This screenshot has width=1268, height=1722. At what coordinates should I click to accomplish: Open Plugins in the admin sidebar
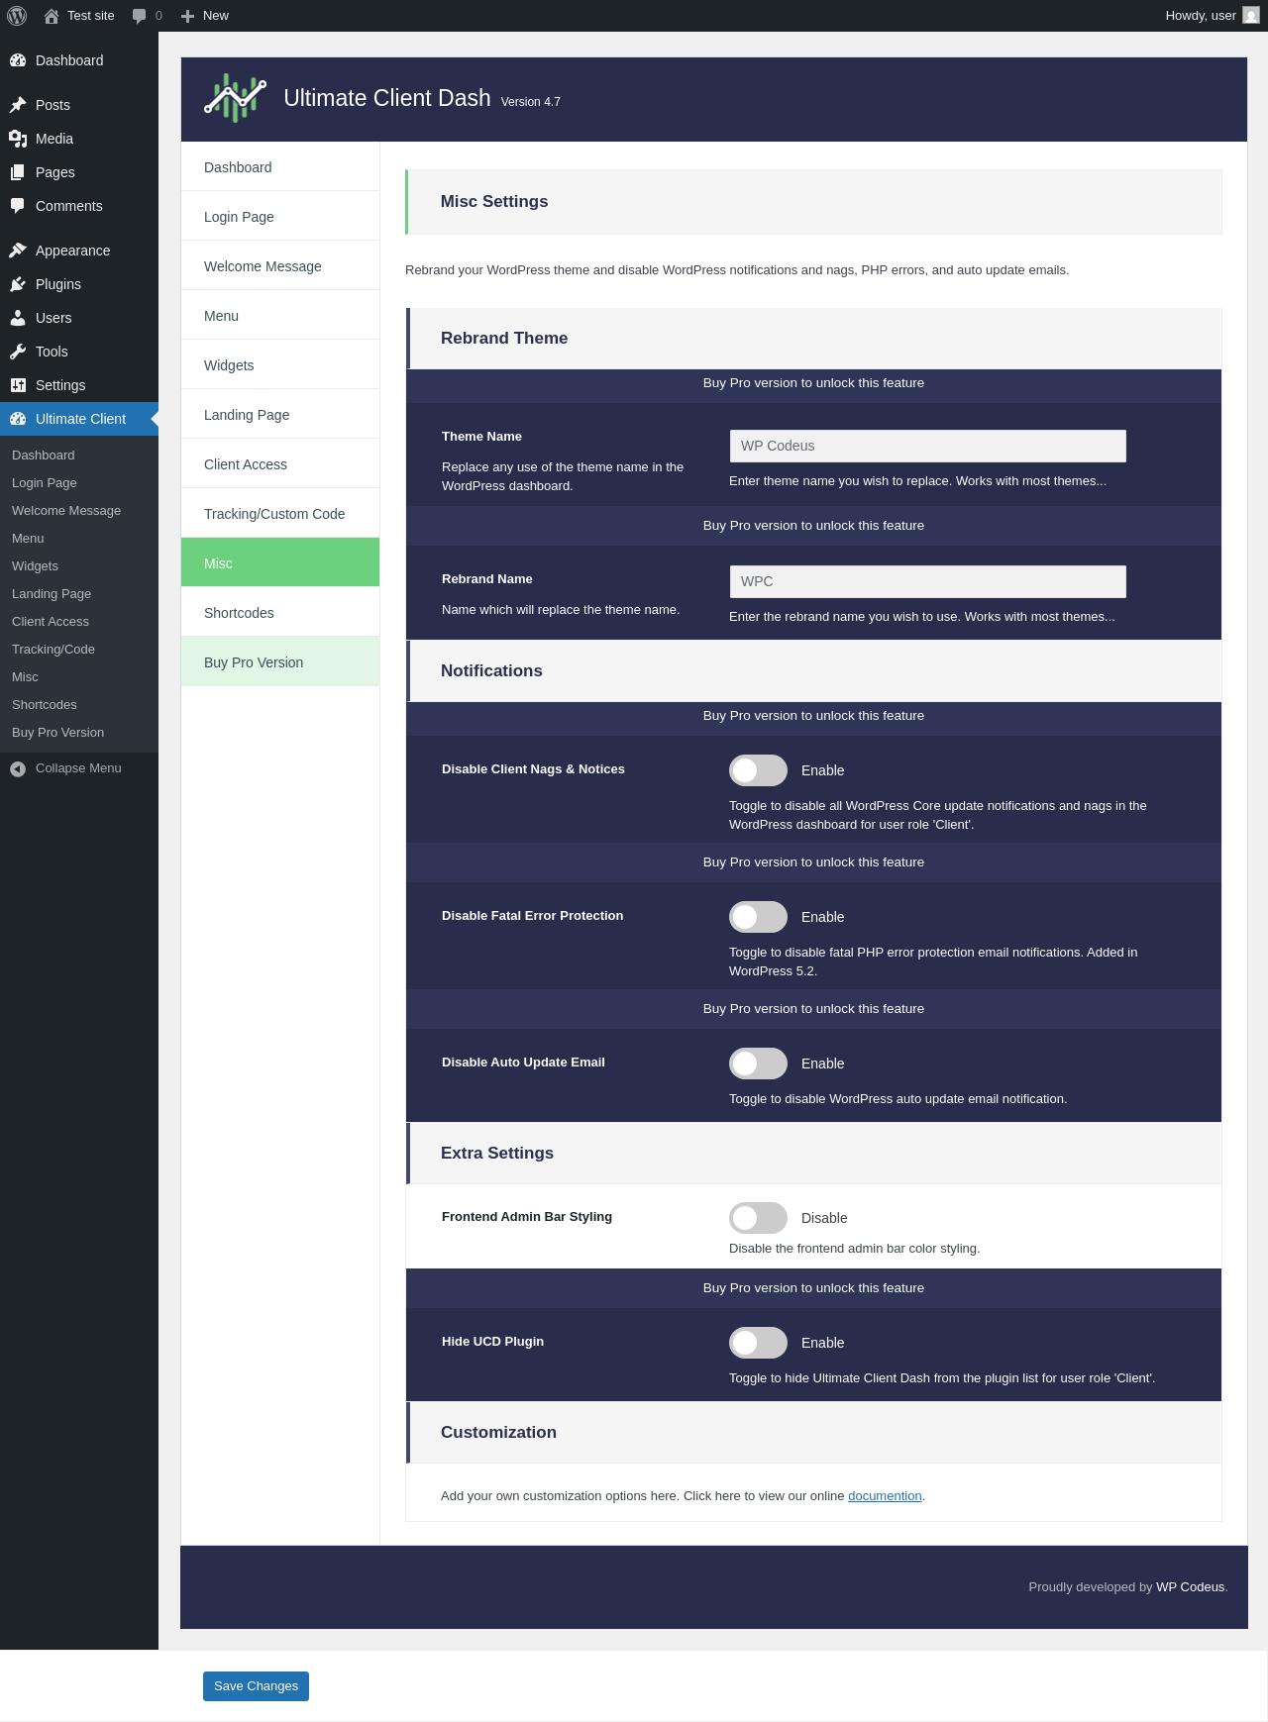coord(79,284)
